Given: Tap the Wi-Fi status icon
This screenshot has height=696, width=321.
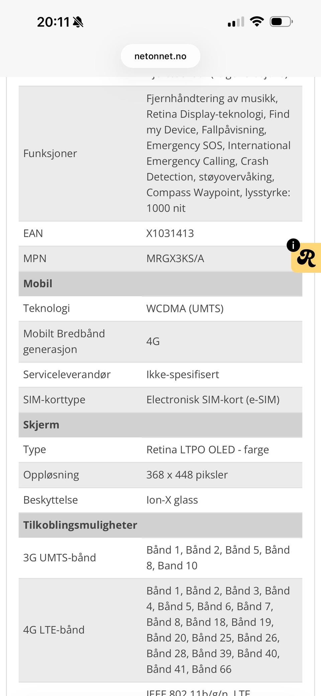Looking at the screenshot, I should pos(257,22).
